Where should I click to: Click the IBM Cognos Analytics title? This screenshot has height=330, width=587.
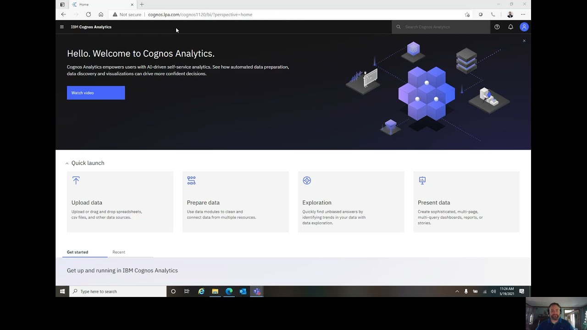click(x=91, y=27)
